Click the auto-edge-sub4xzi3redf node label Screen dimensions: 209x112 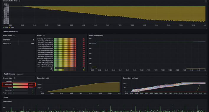point(45,54)
